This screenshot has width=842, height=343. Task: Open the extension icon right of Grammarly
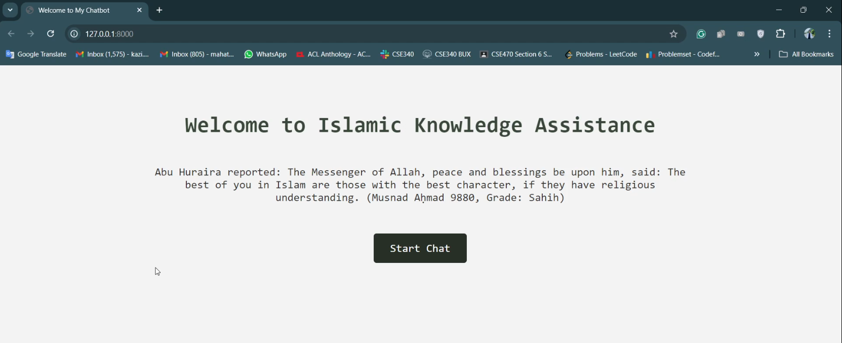tap(721, 34)
